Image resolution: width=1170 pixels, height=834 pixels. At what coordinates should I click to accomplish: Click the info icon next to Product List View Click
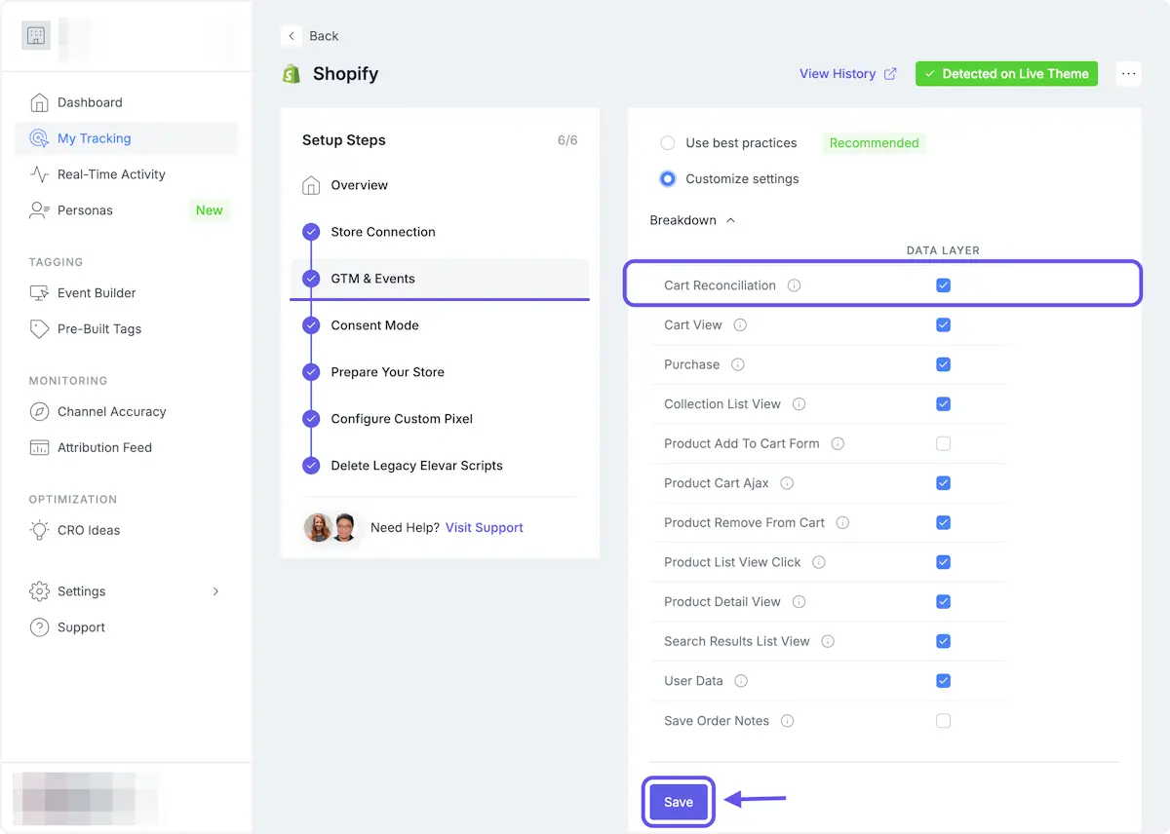point(819,562)
